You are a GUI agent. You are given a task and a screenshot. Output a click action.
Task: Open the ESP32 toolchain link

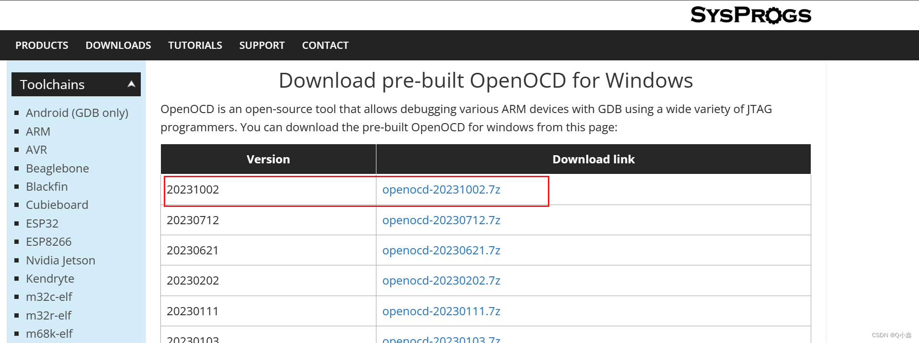42,223
